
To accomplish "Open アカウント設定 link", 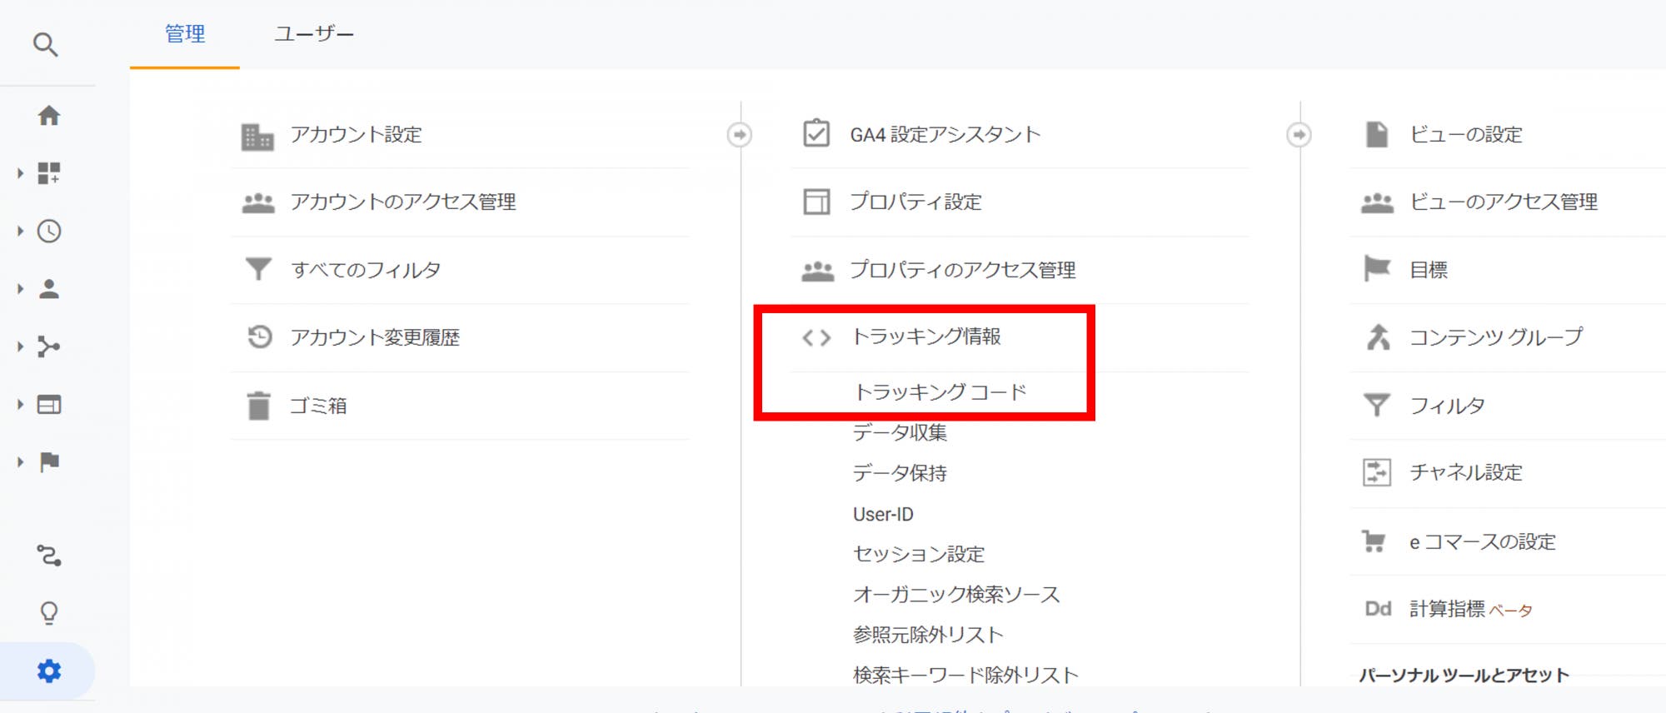I will click(356, 135).
